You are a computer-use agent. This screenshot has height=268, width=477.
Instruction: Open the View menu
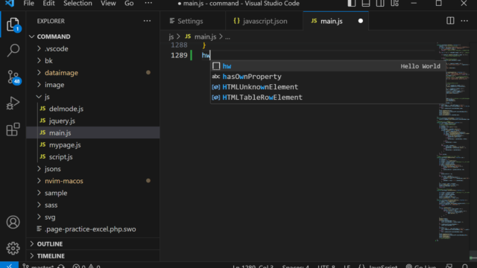point(108,3)
